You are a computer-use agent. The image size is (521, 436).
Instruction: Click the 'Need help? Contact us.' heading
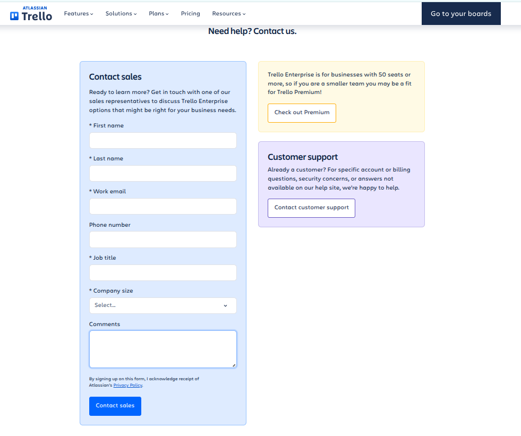(x=252, y=31)
